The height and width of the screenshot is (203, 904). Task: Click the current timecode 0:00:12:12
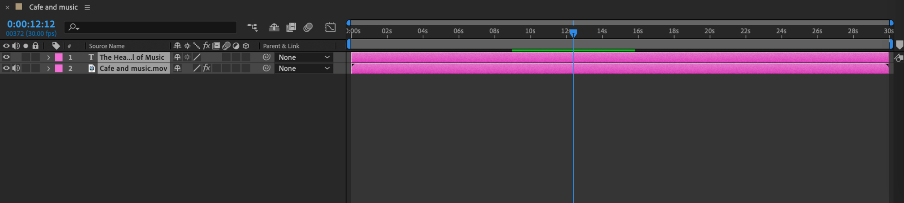[x=31, y=24]
